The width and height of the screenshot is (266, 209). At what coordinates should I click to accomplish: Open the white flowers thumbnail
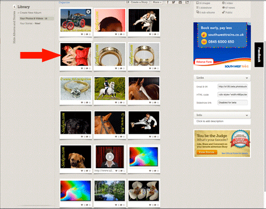click(144, 191)
